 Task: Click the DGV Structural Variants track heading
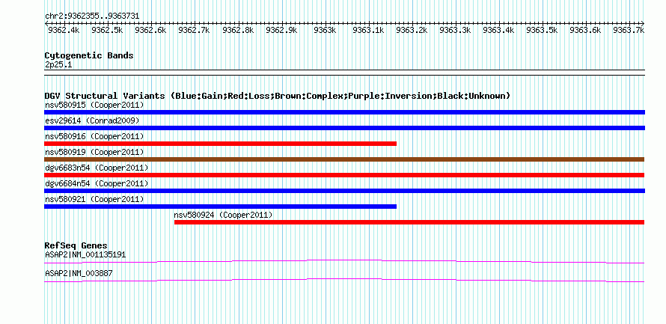pos(277,96)
